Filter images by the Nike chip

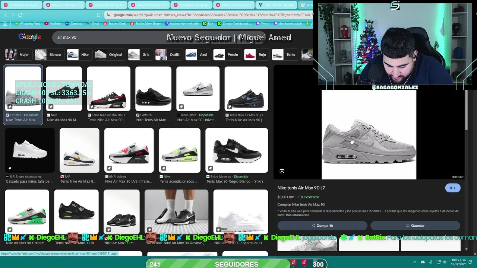pyautogui.click(x=79, y=54)
